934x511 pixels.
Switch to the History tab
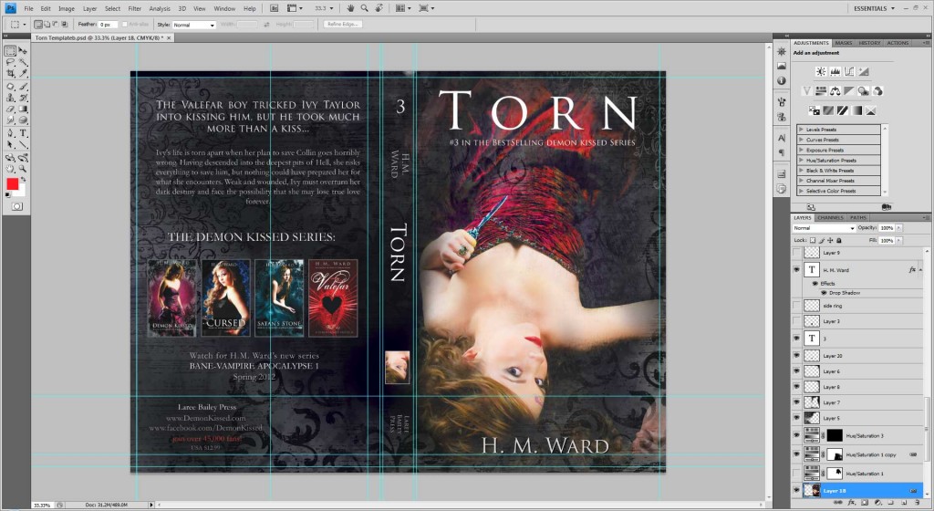click(x=869, y=43)
